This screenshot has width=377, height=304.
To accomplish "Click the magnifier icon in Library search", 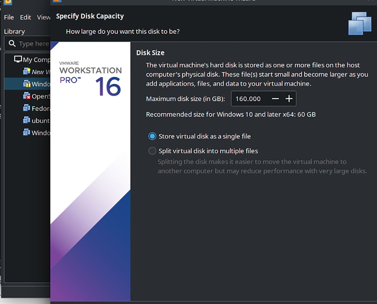I will [12, 43].
